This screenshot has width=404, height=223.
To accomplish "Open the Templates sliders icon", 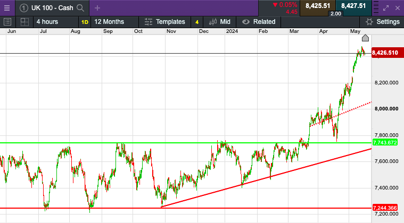I will pyautogui.click(x=149, y=22).
